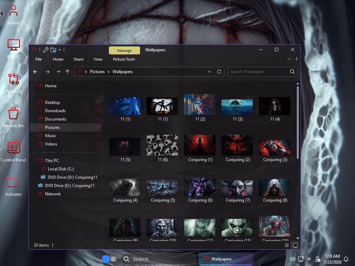Open the View ribbon tab
355x266 pixels.
click(98, 59)
